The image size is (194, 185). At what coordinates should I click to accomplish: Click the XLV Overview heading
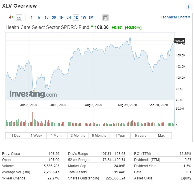coord(19,6)
